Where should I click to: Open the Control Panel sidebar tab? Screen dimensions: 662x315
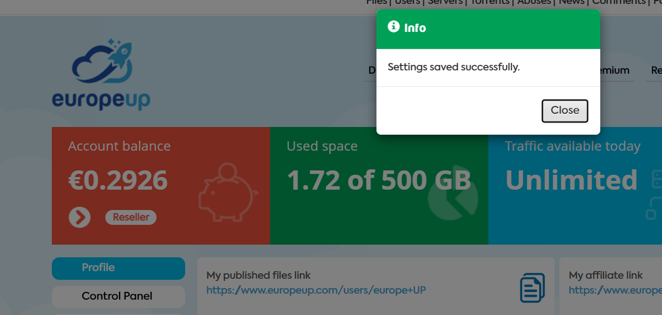click(x=119, y=296)
